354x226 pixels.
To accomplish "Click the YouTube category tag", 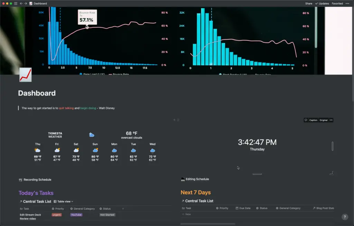I will tap(76, 215).
